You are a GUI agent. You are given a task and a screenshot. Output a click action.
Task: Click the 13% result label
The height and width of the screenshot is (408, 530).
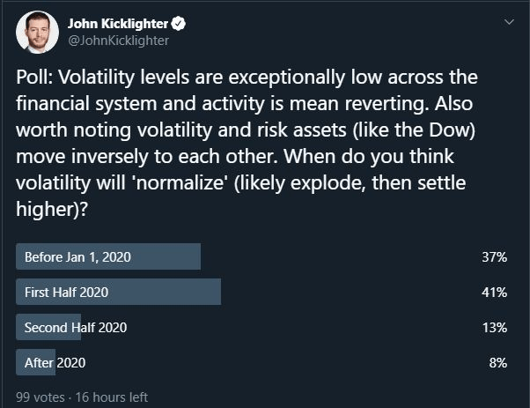pos(495,328)
